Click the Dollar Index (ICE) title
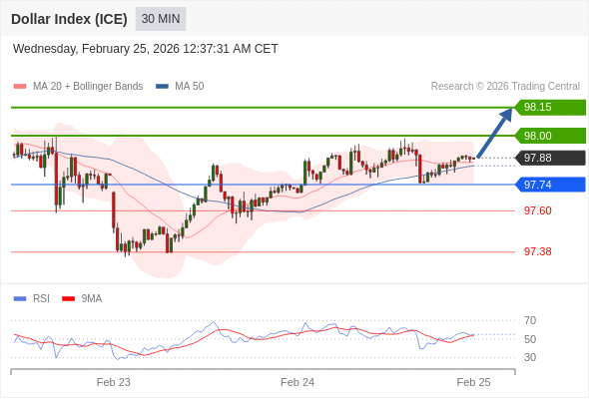 tap(69, 19)
